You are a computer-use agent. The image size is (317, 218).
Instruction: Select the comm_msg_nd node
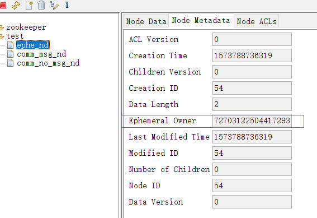41,54
